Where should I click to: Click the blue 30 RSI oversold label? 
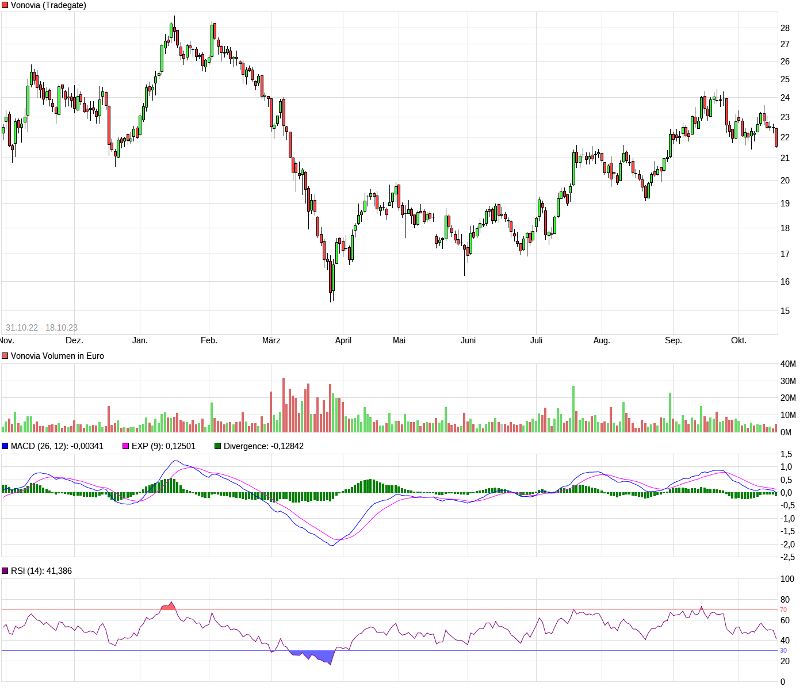pyautogui.click(x=783, y=651)
